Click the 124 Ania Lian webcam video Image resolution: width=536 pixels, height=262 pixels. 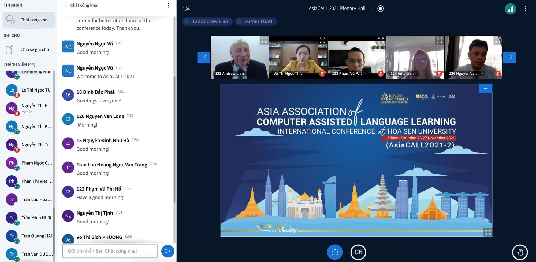[x=415, y=57]
